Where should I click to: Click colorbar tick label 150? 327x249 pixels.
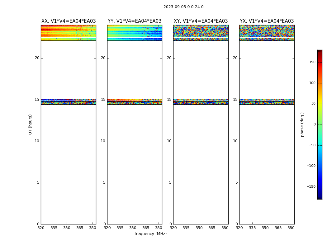(312, 62)
